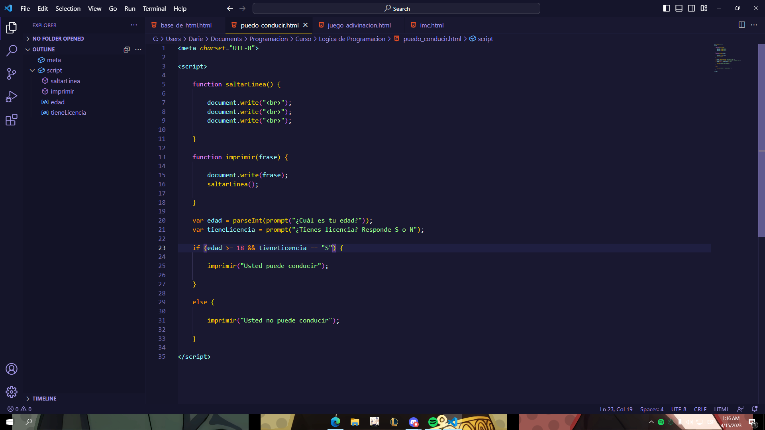Open notifications bell in status bar
The width and height of the screenshot is (765, 430).
click(755, 409)
